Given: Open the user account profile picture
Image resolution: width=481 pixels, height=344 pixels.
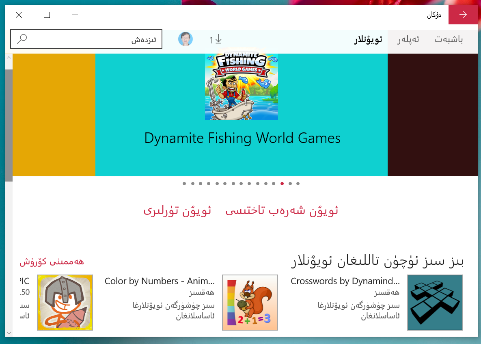Looking at the screenshot, I should pos(185,39).
